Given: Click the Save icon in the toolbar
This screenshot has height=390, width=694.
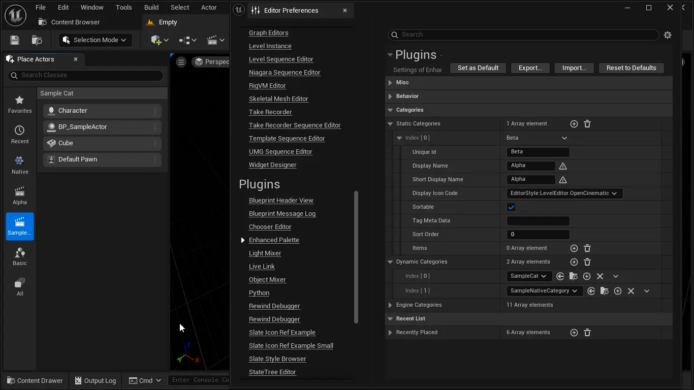Looking at the screenshot, I should 15,40.
